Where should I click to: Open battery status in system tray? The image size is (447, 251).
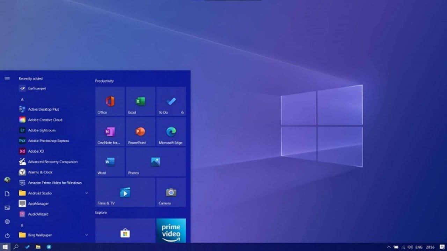coord(396,247)
